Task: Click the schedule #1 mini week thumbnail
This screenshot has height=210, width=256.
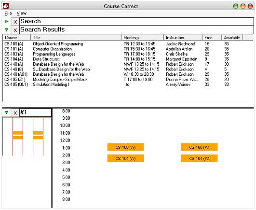Action: (x=27, y=137)
